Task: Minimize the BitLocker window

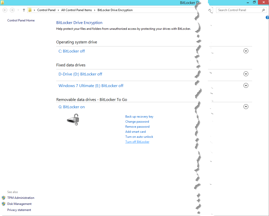Action: pos(248,3)
